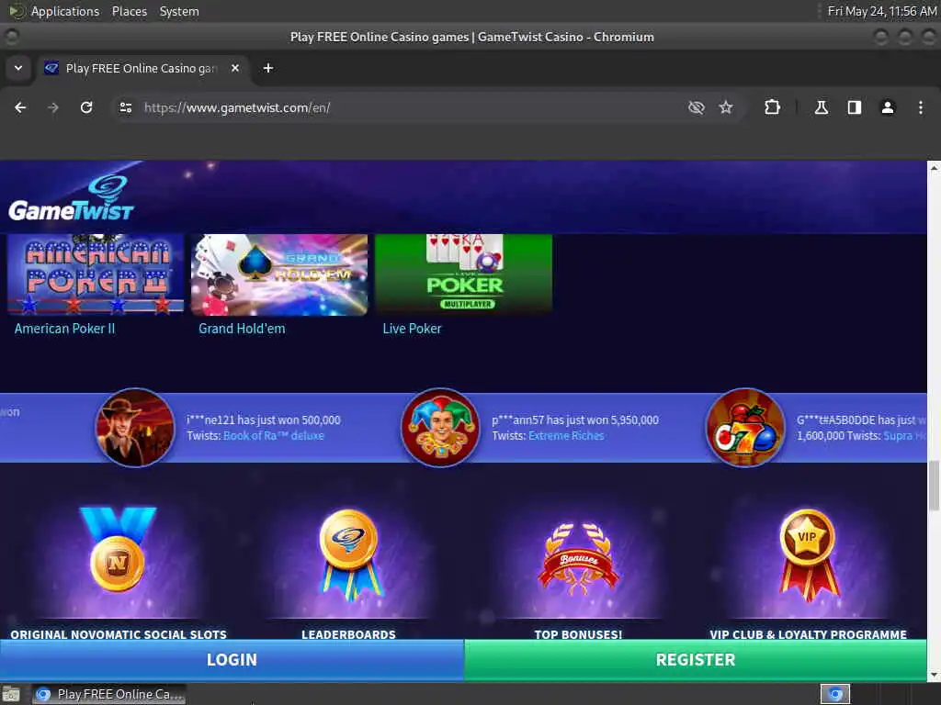Open Chrome Labs flask icon
This screenshot has width=941, height=705.
point(821,107)
